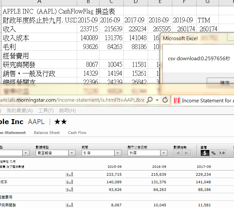Click chart icon in the 140,089 cost row
This screenshot has height=208, width=234.
(x=69, y=182)
